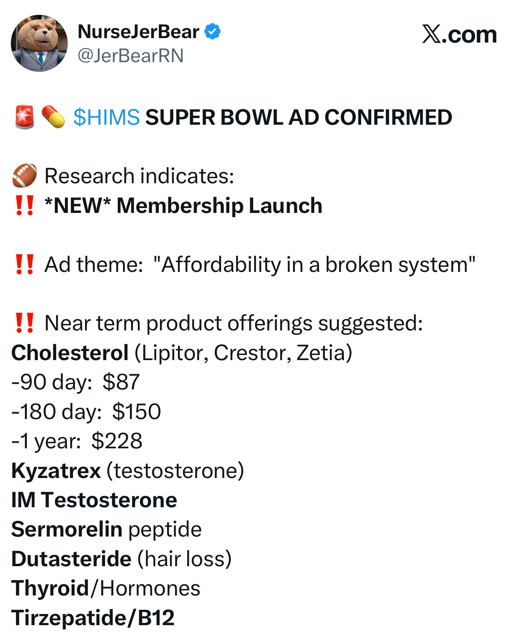Click the red siren emoji
Screen dimensions: 517x642
pyautogui.click(x=24, y=117)
